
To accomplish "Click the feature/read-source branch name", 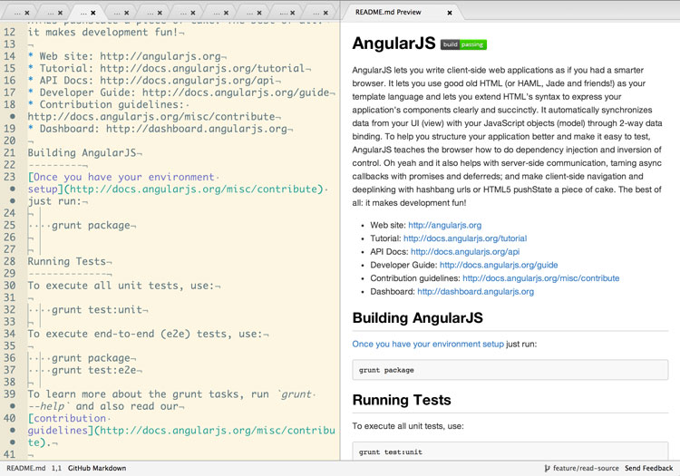I will pyautogui.click(x=586, y=468).
